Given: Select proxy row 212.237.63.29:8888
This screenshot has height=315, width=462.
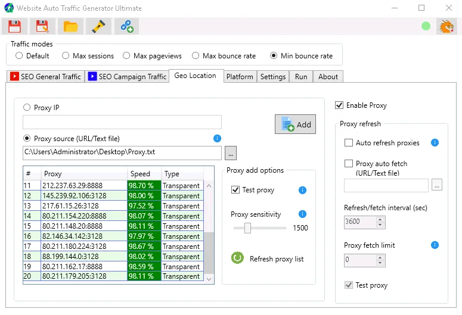Looking at the screenshot, I should pos(113,186).
